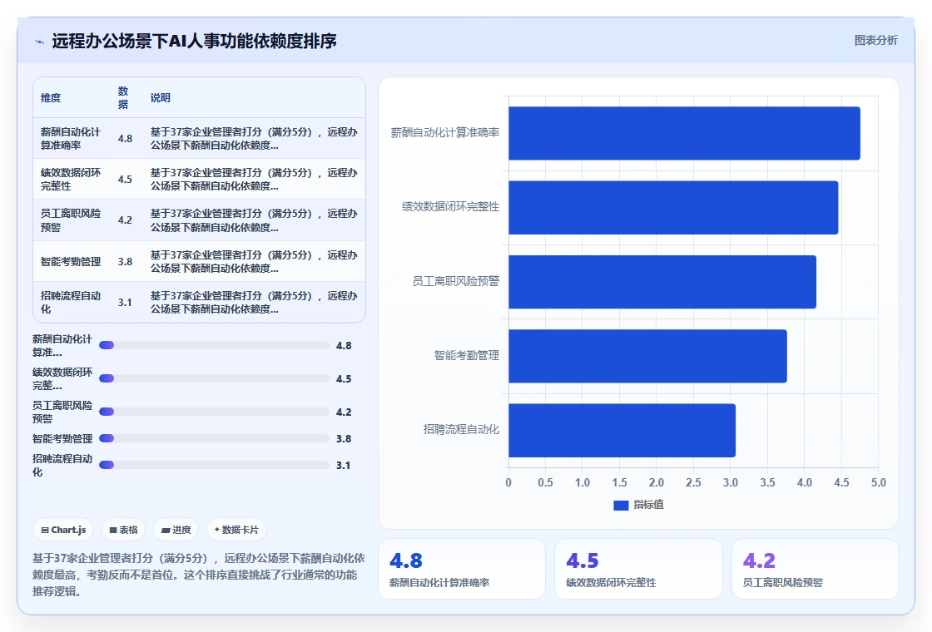Click the 员工离职风险预警 progress bar
Viewport: 932px width, 632px height.
click(214, 412)
